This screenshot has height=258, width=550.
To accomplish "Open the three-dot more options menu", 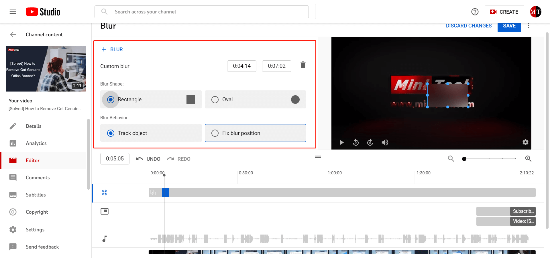I will pos(529,26).
